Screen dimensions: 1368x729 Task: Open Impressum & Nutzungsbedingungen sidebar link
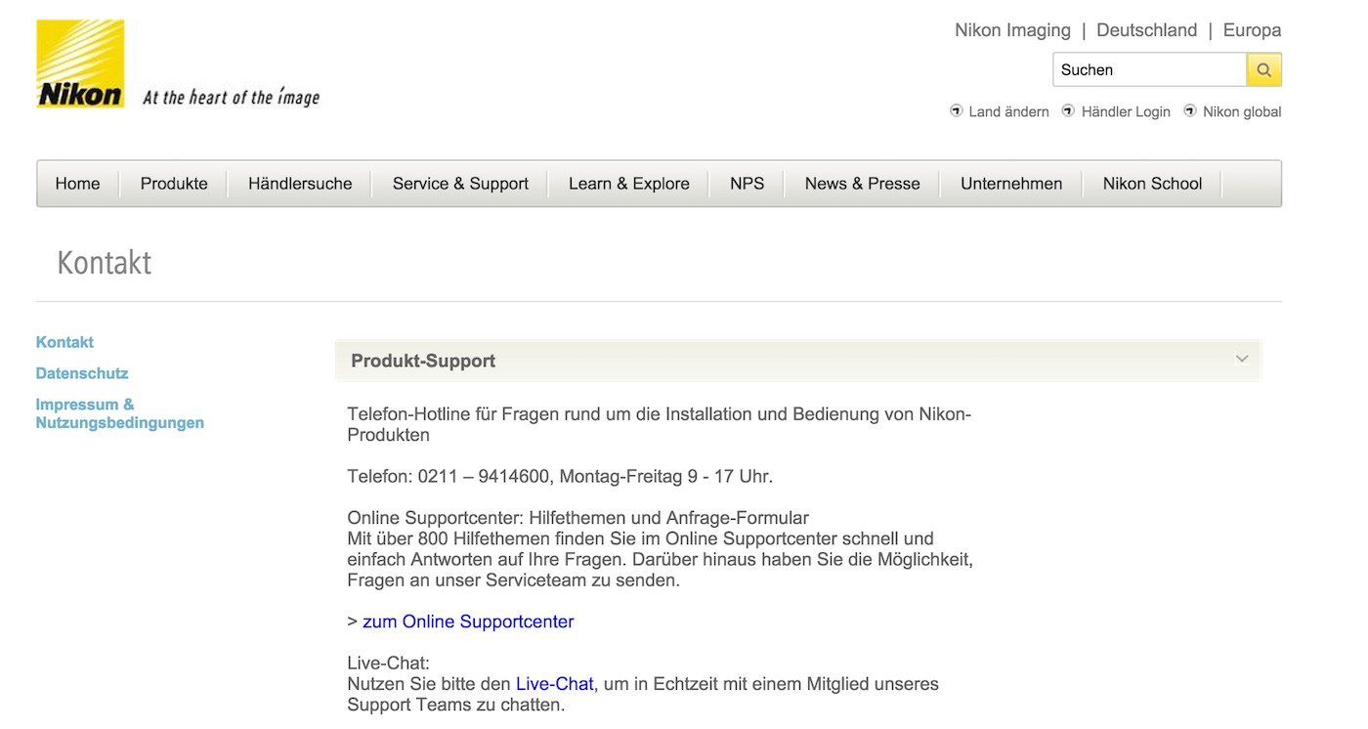[119, 413]
